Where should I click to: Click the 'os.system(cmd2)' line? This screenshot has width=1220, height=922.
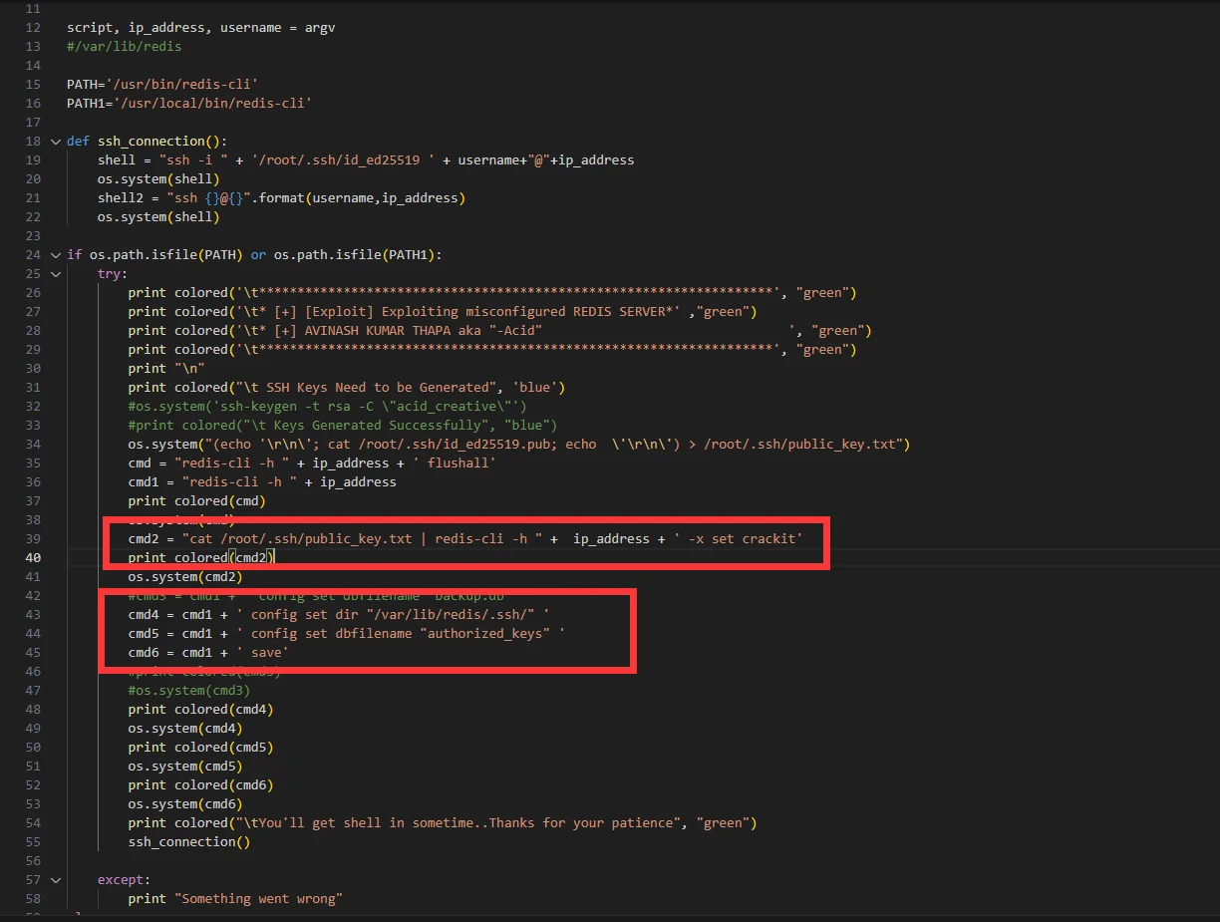coord(185,576)
